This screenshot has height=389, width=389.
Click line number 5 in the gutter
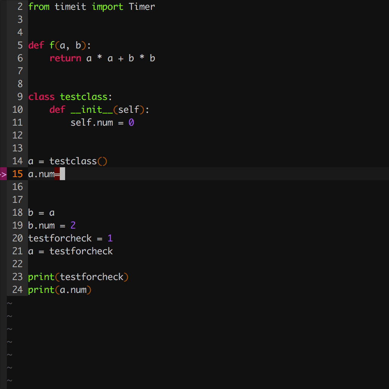[x=20, y=45]
